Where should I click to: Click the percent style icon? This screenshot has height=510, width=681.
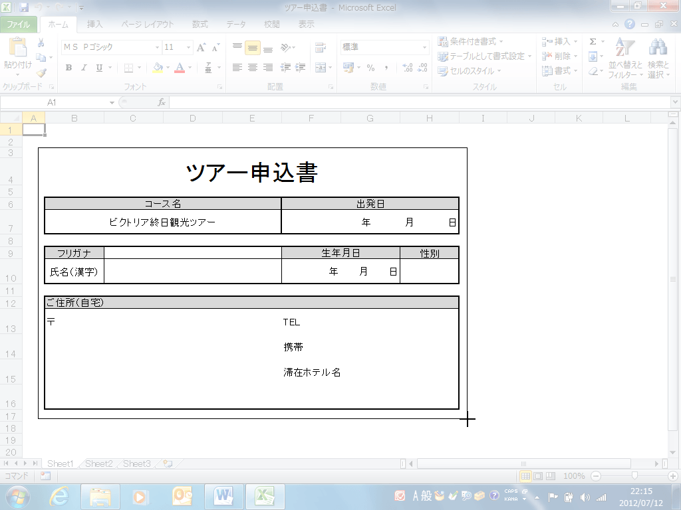click(370, 68)
